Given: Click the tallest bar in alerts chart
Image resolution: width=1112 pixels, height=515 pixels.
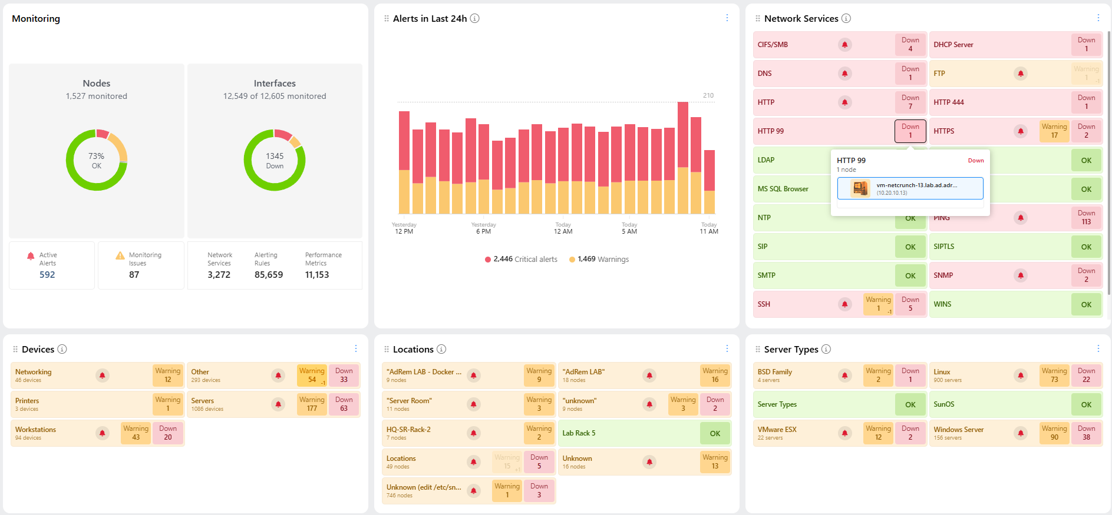Looking at the screenshot, I should pyautogui.click(x=682, y=158).
